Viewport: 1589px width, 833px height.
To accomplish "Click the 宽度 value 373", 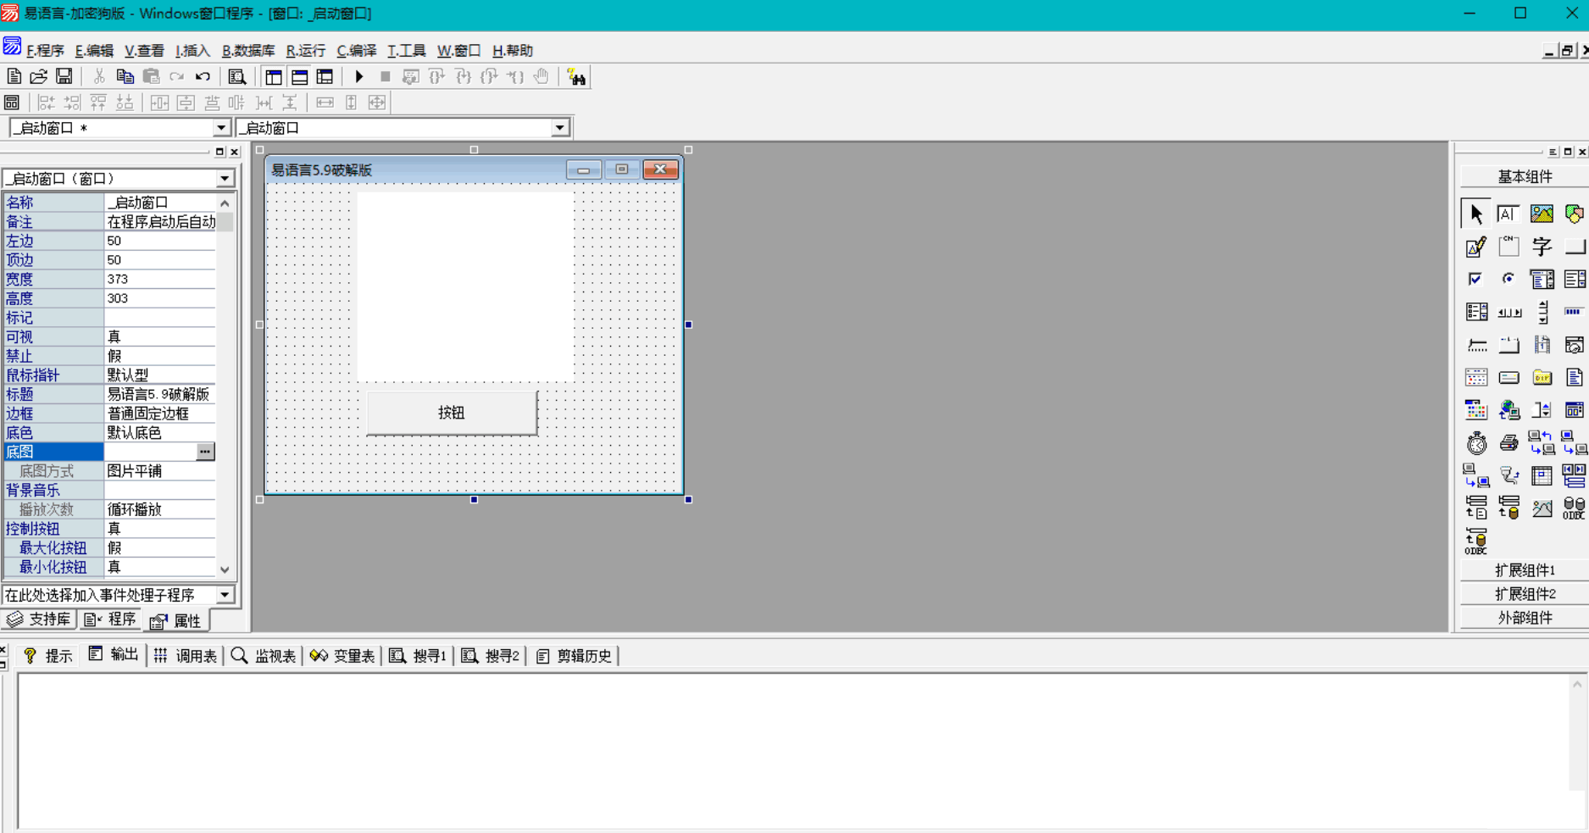I will (x=159, y=279).
